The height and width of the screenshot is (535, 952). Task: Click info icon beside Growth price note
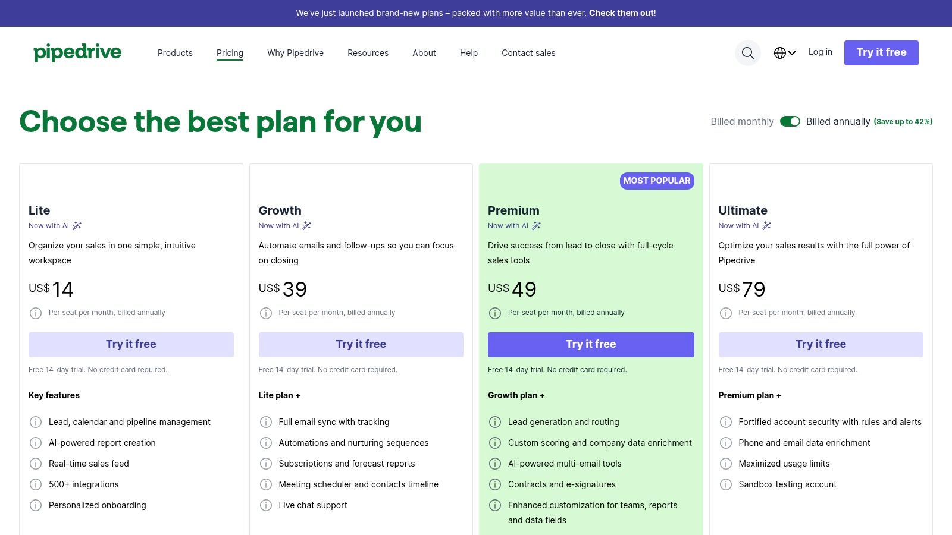coord(266,313)
